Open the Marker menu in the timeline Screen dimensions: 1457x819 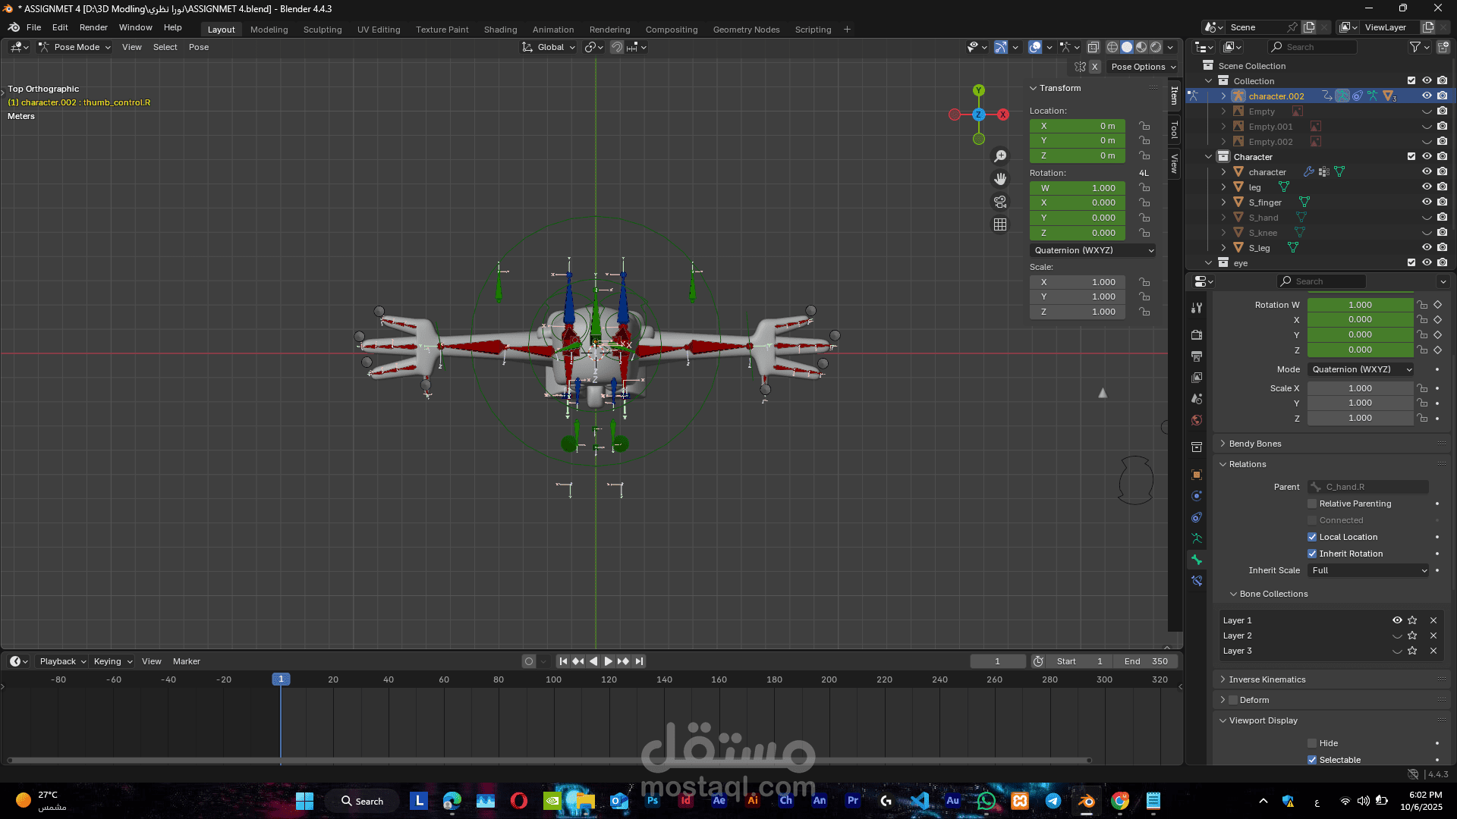[187, 661]
